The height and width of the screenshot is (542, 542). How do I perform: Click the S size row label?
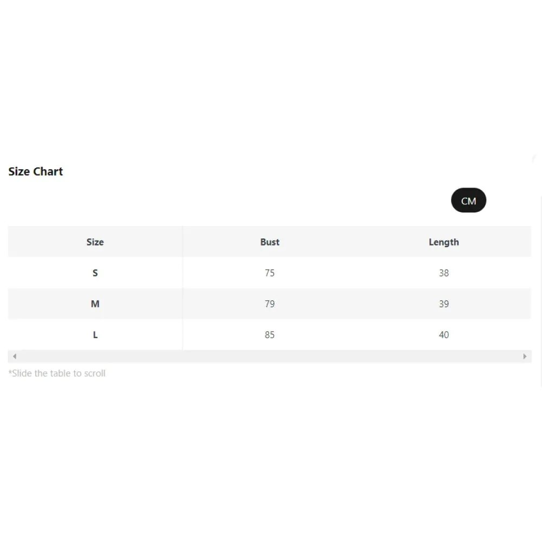coord(95,273)
